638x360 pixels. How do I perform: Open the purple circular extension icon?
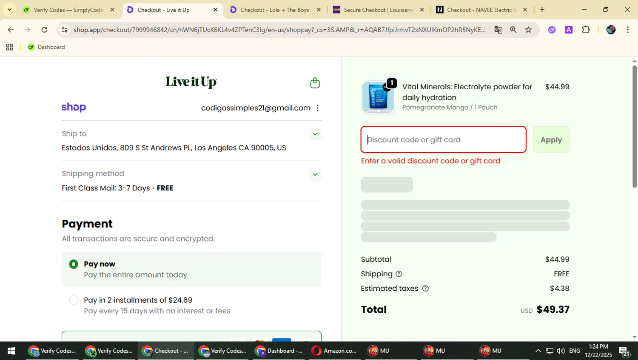pos(552,30)
